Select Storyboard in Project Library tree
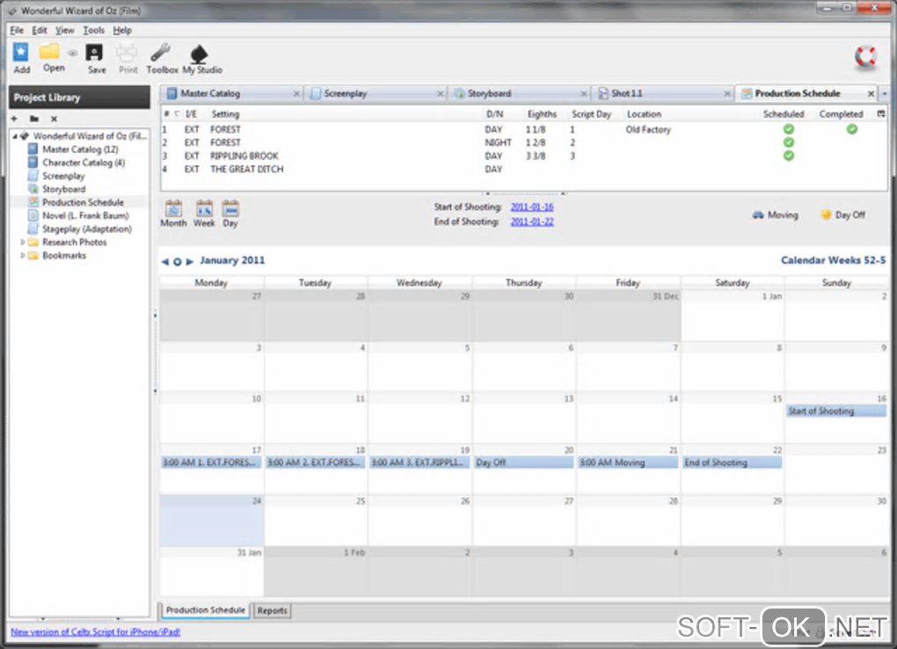This screenshot has width=897, height=649. pyautogui.click(x=63, y=189)
